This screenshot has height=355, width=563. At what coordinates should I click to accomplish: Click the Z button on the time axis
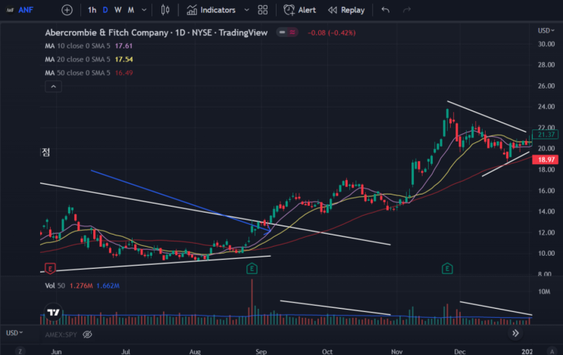(20, 351)
